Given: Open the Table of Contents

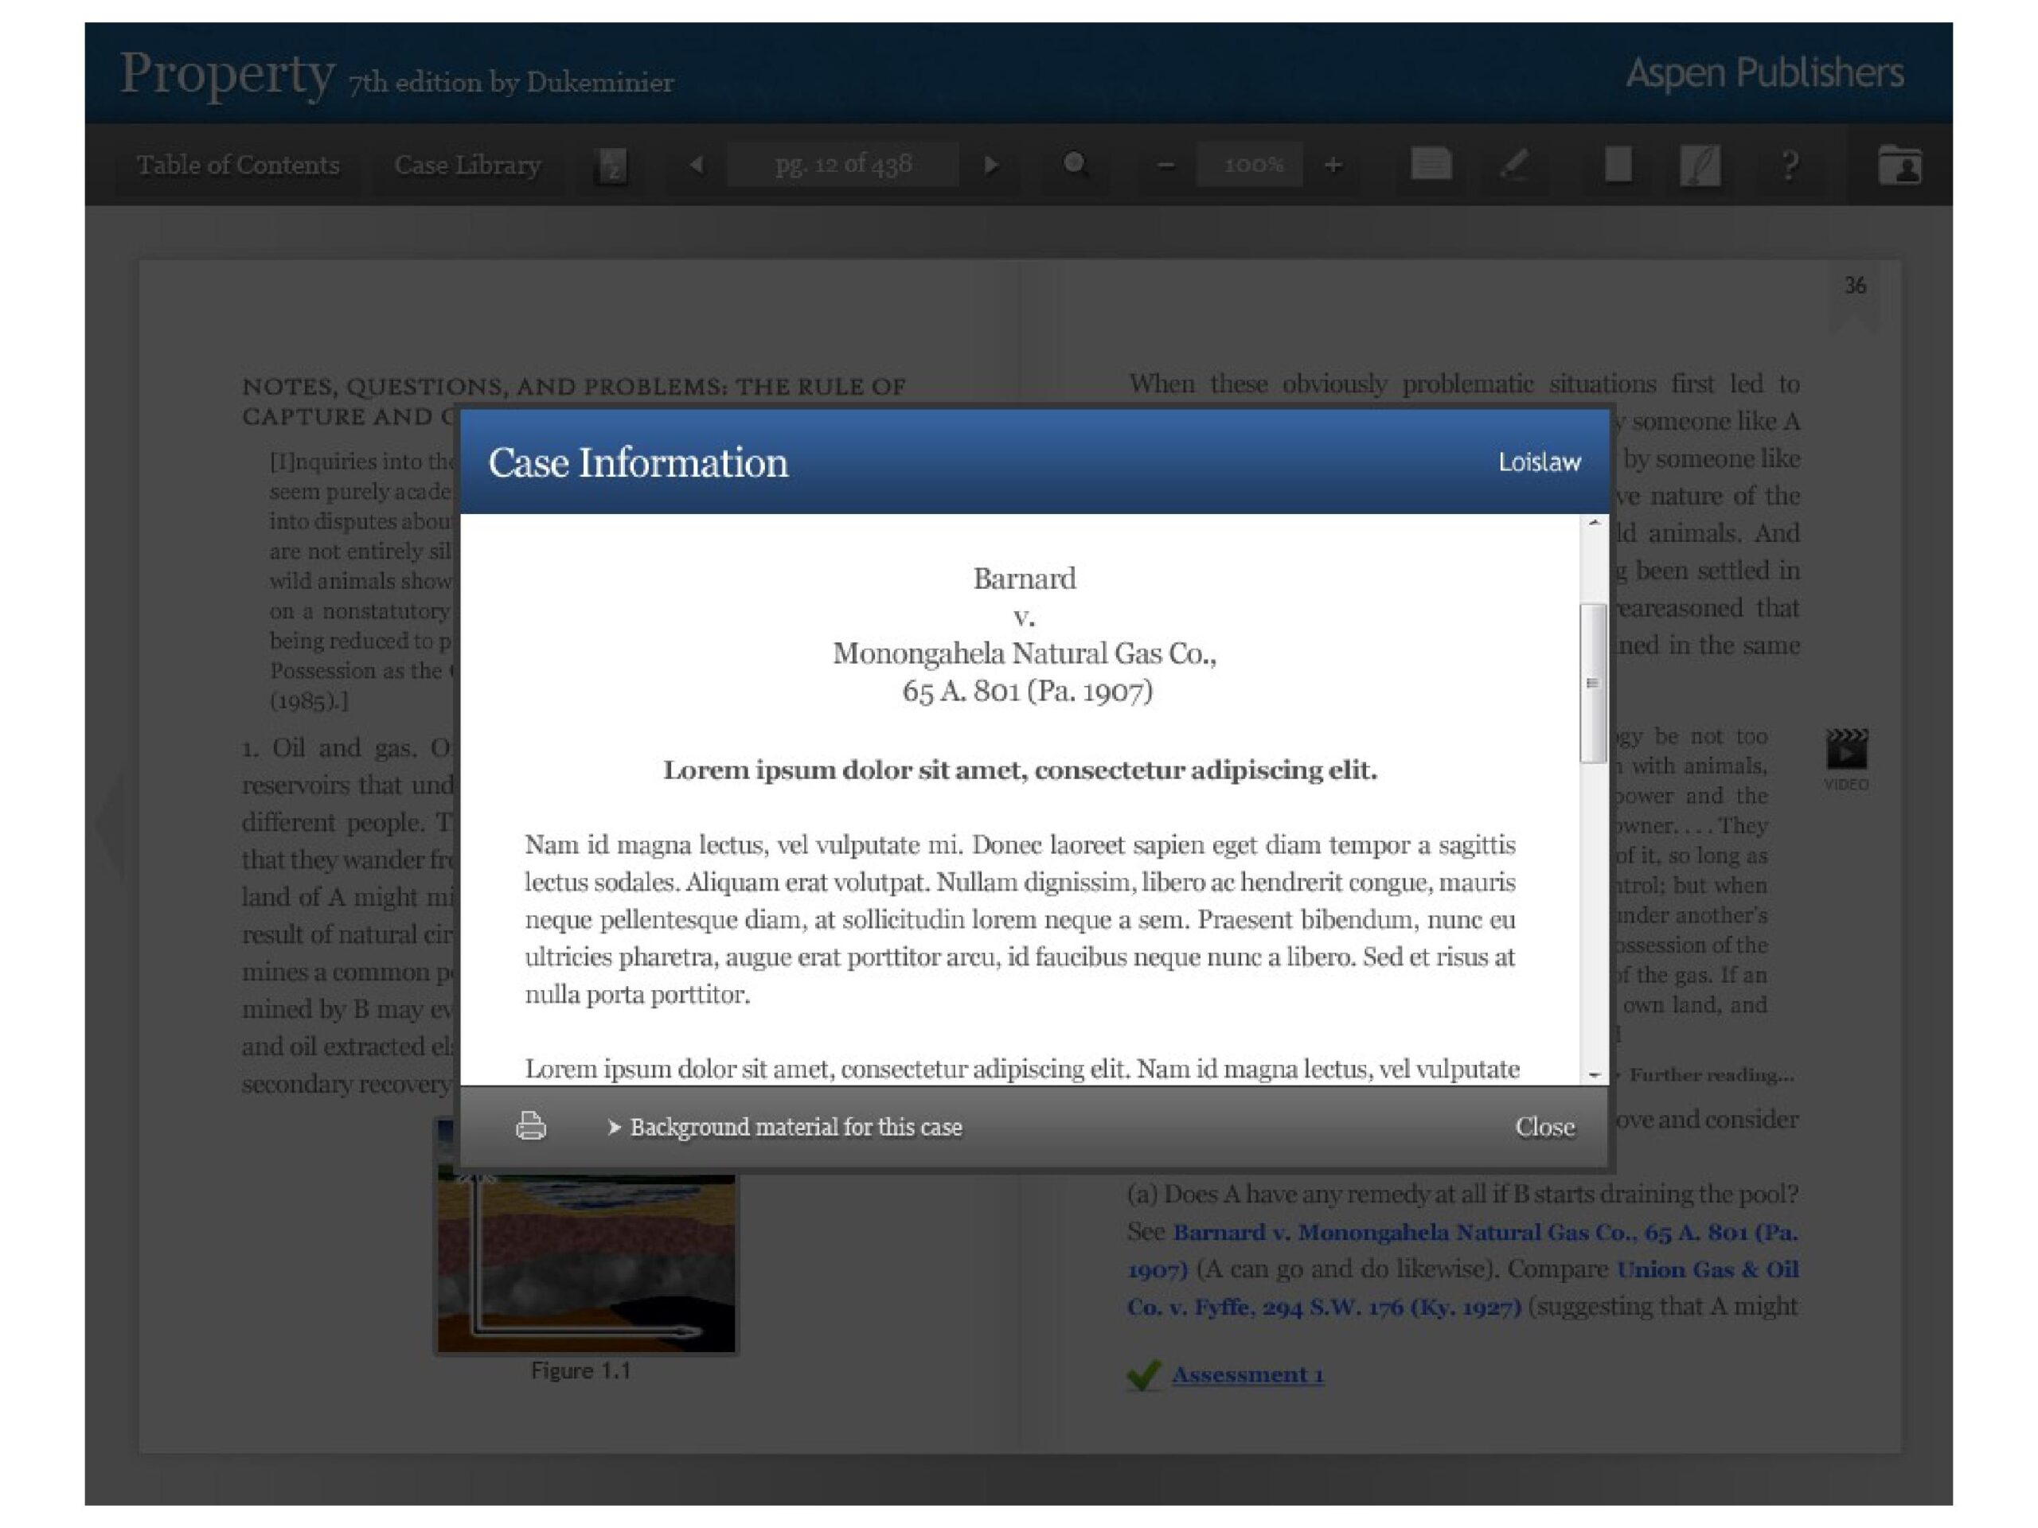Looking at the screenshot, I should point(238,165).
